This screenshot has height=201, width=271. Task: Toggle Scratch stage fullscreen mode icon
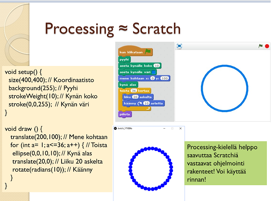180,46
